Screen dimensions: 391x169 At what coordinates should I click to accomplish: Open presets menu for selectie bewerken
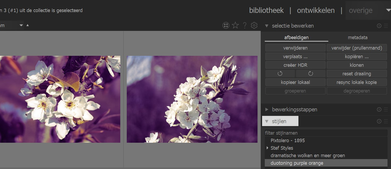[386, 26]
